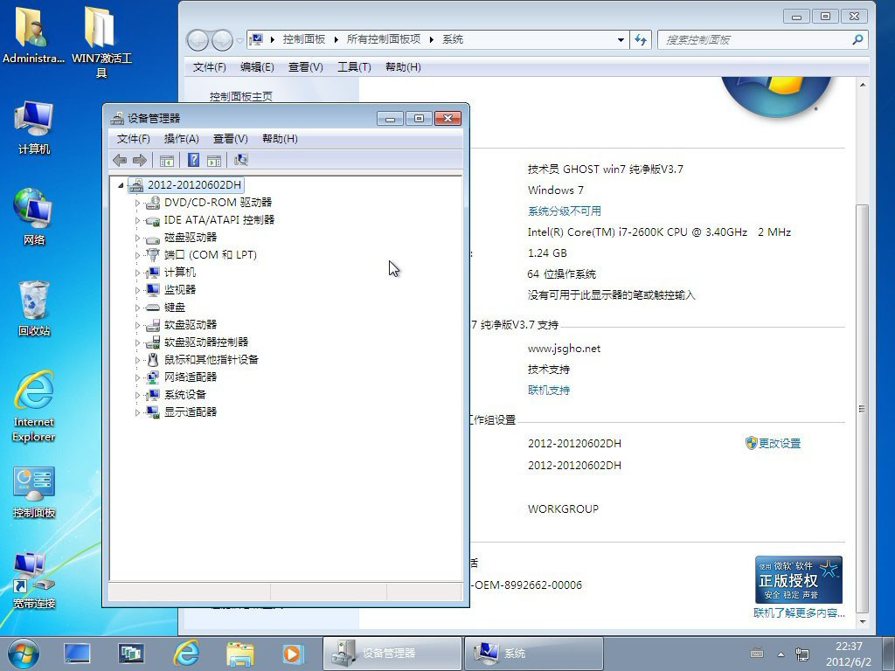Open the address bar history dropdown arrow
The image size is (895, 671).
(621, 40)
